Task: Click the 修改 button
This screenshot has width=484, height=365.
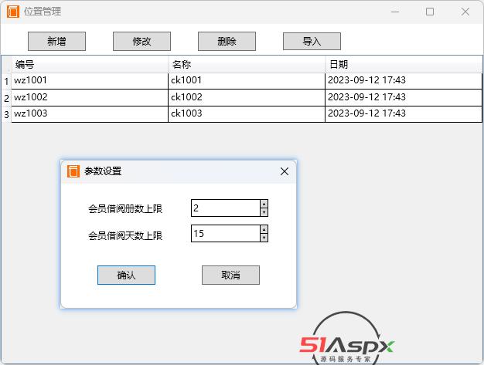Action: coord(141,41)
